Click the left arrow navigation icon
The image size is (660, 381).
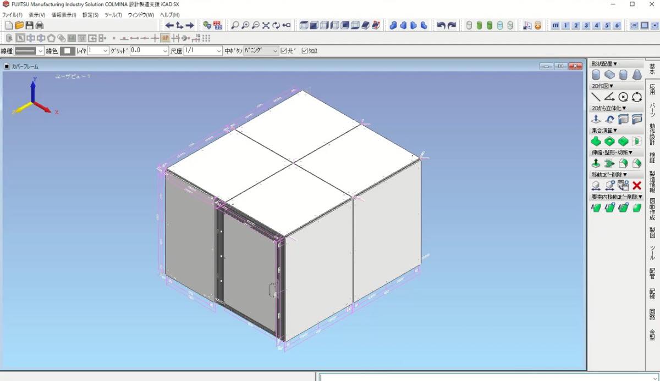point(170,25)
